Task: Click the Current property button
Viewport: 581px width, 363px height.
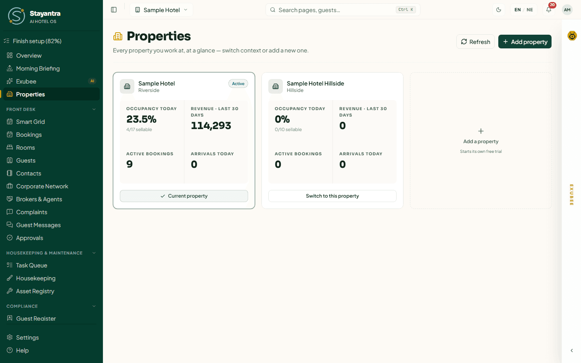Action: 184,196
